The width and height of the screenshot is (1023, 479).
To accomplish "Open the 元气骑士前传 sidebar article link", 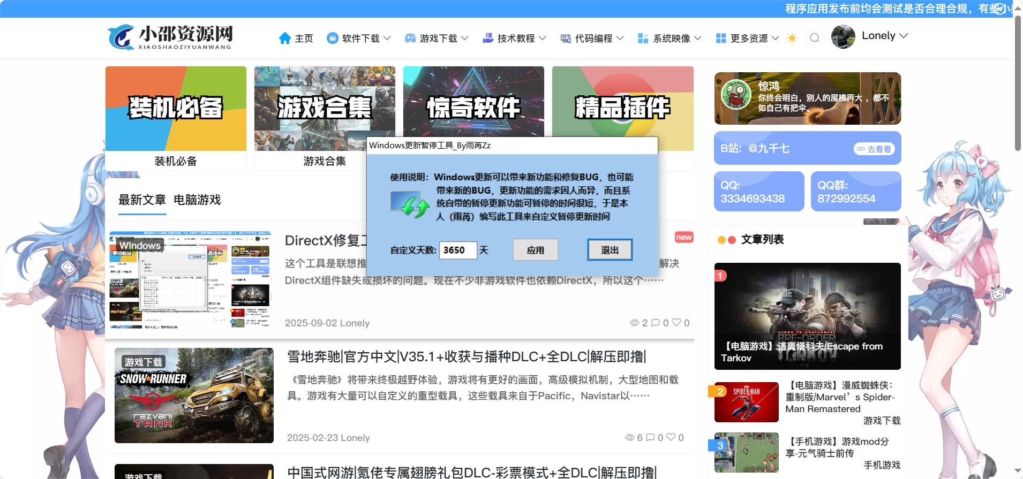I will pyautogui.click(x=837, y=447).
